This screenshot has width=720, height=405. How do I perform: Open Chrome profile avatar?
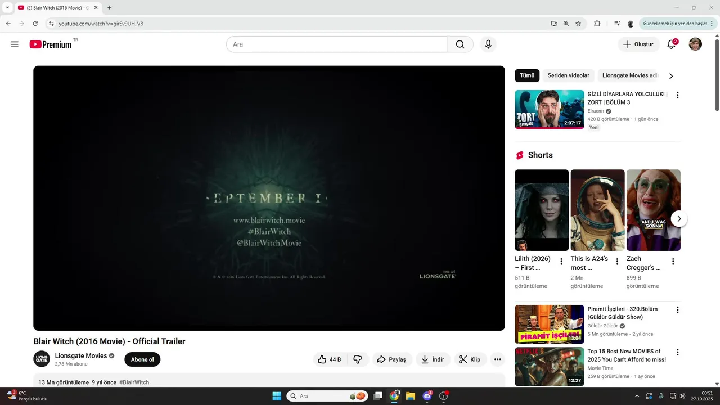(631, 24)
